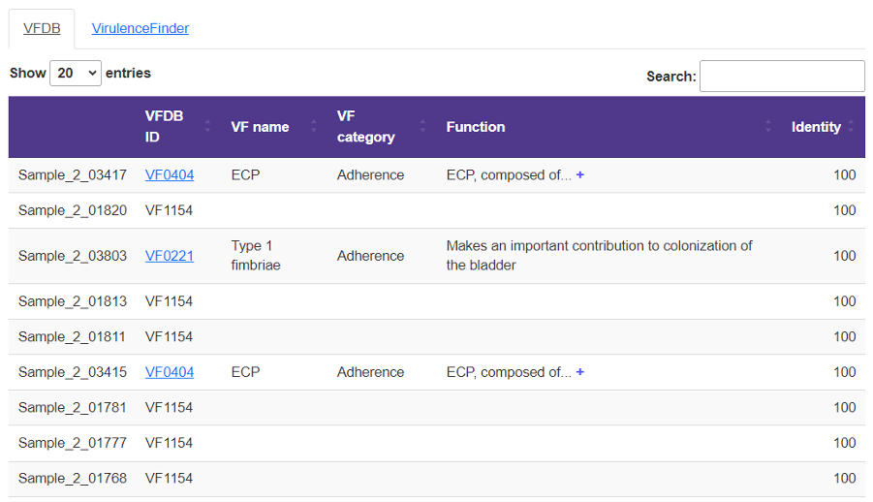Switch to the VirulenceFinder tab

140,28
